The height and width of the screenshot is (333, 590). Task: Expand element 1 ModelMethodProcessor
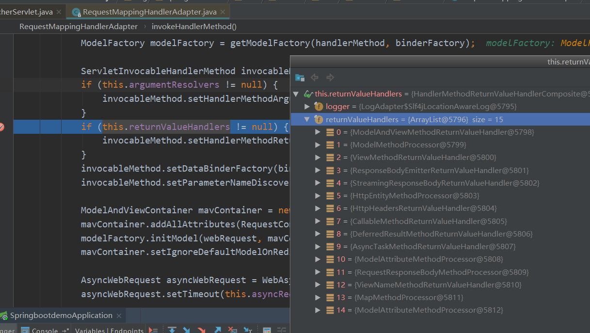[x=318, y=144]
